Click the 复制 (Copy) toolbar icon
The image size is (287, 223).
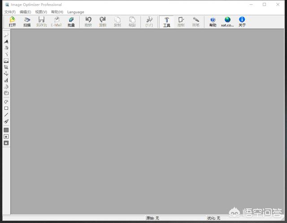coord(117,22)
